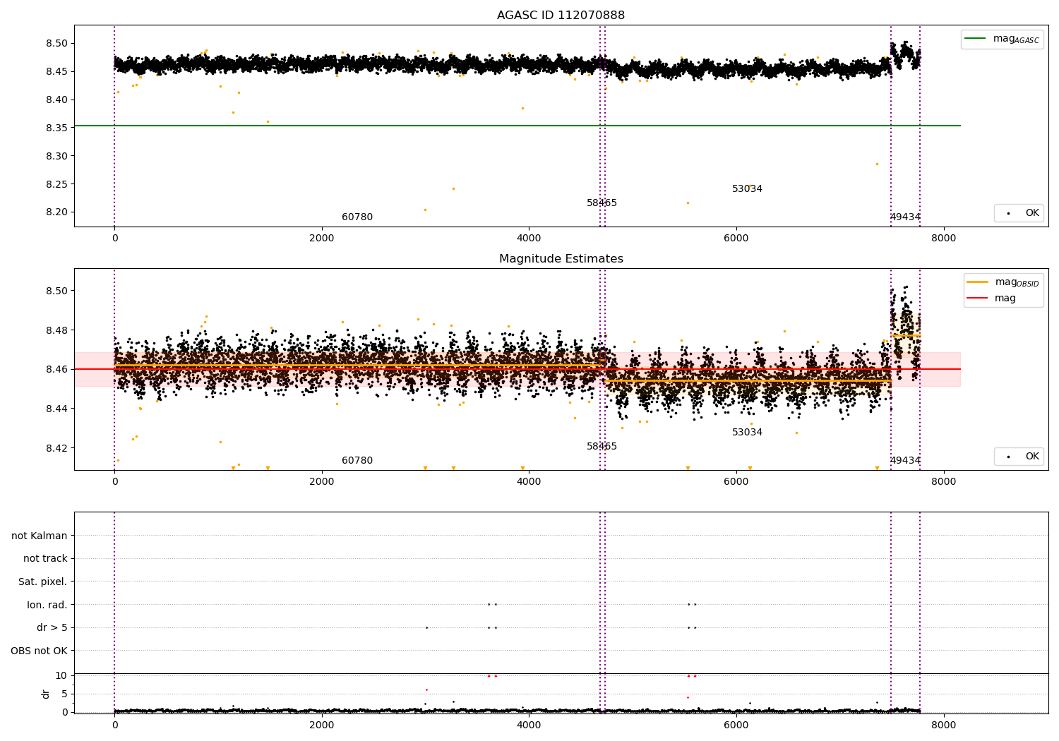Click the 8.40 y-tick in AGASC ID plot
Screen dimensions: 1059x741
pyautogui.click(x=56, y=100)
